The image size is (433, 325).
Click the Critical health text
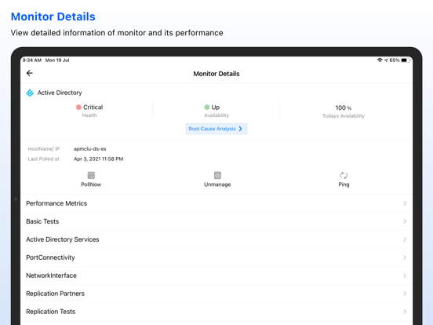[93, 108]
